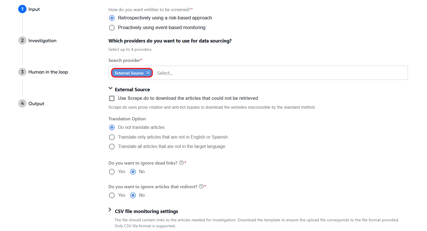427x231 pixels.
Task: Select Yes for ignore articles that redirect
Action: [x=112, y=195]
